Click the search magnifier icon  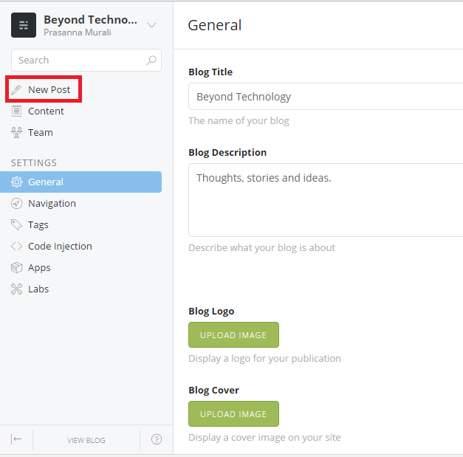(151, 60)
